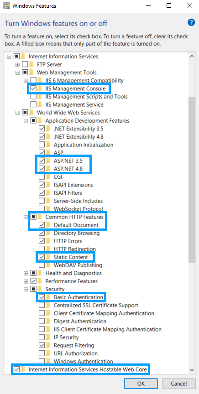Disable the Basic Authentication checkbox

click(x=42, y=297)
